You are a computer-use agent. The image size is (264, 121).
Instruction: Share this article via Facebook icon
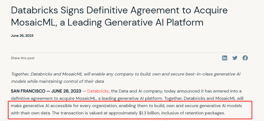(245, 58)
